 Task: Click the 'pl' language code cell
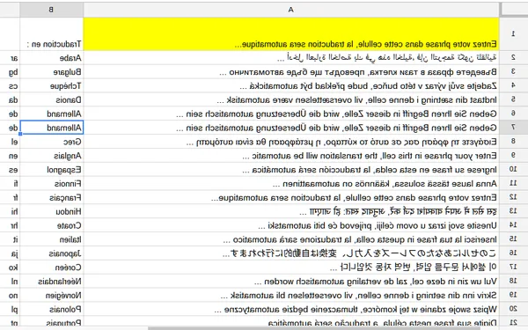pos(10,309)
